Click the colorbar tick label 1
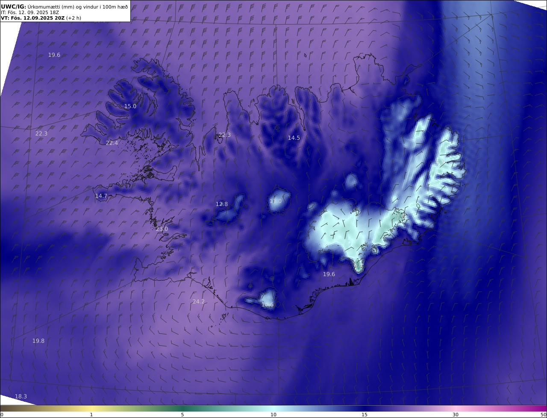547x418 pixels. click(91, 415)
